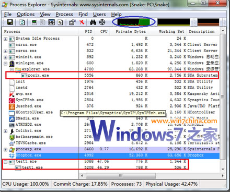The height and width of the screenshot is (192, 230).
Task: Click the binoculars Find Handle icon
Action: 93,22
